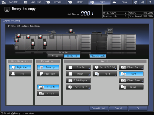154x115 pixels.
Task: Select N to 1 order
Action: coord(48,94)
